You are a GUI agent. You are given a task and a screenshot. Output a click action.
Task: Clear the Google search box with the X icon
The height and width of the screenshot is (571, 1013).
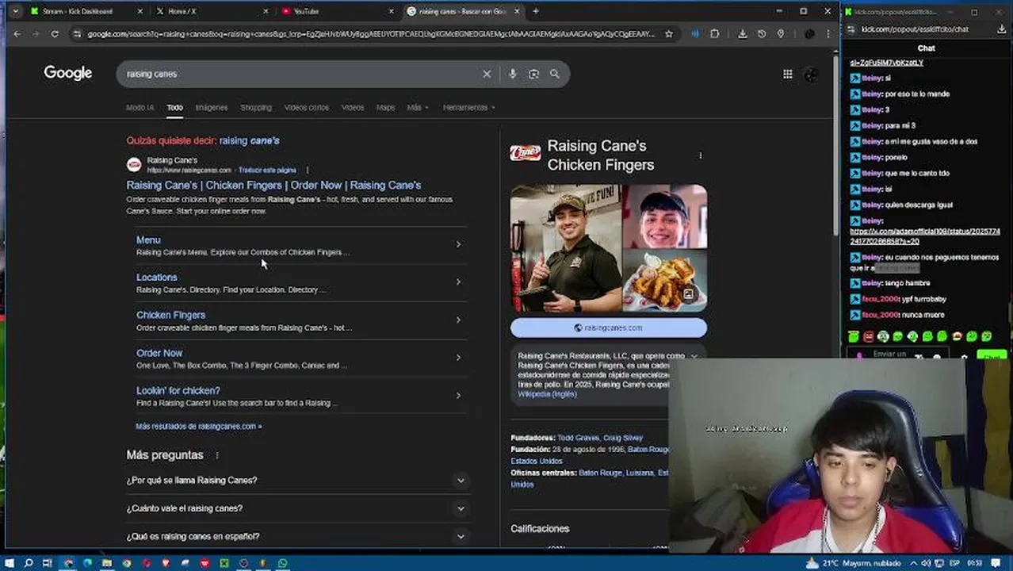click(x=487, y=74)
